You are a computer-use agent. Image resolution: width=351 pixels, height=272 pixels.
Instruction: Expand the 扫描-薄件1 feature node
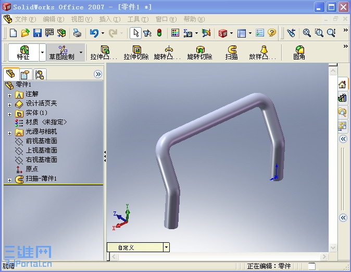(x=9, y=180)
